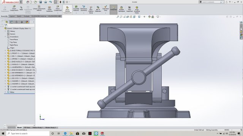Open Assembly Features
This screenshot has height=136, width=243.
tap(76, 8)
